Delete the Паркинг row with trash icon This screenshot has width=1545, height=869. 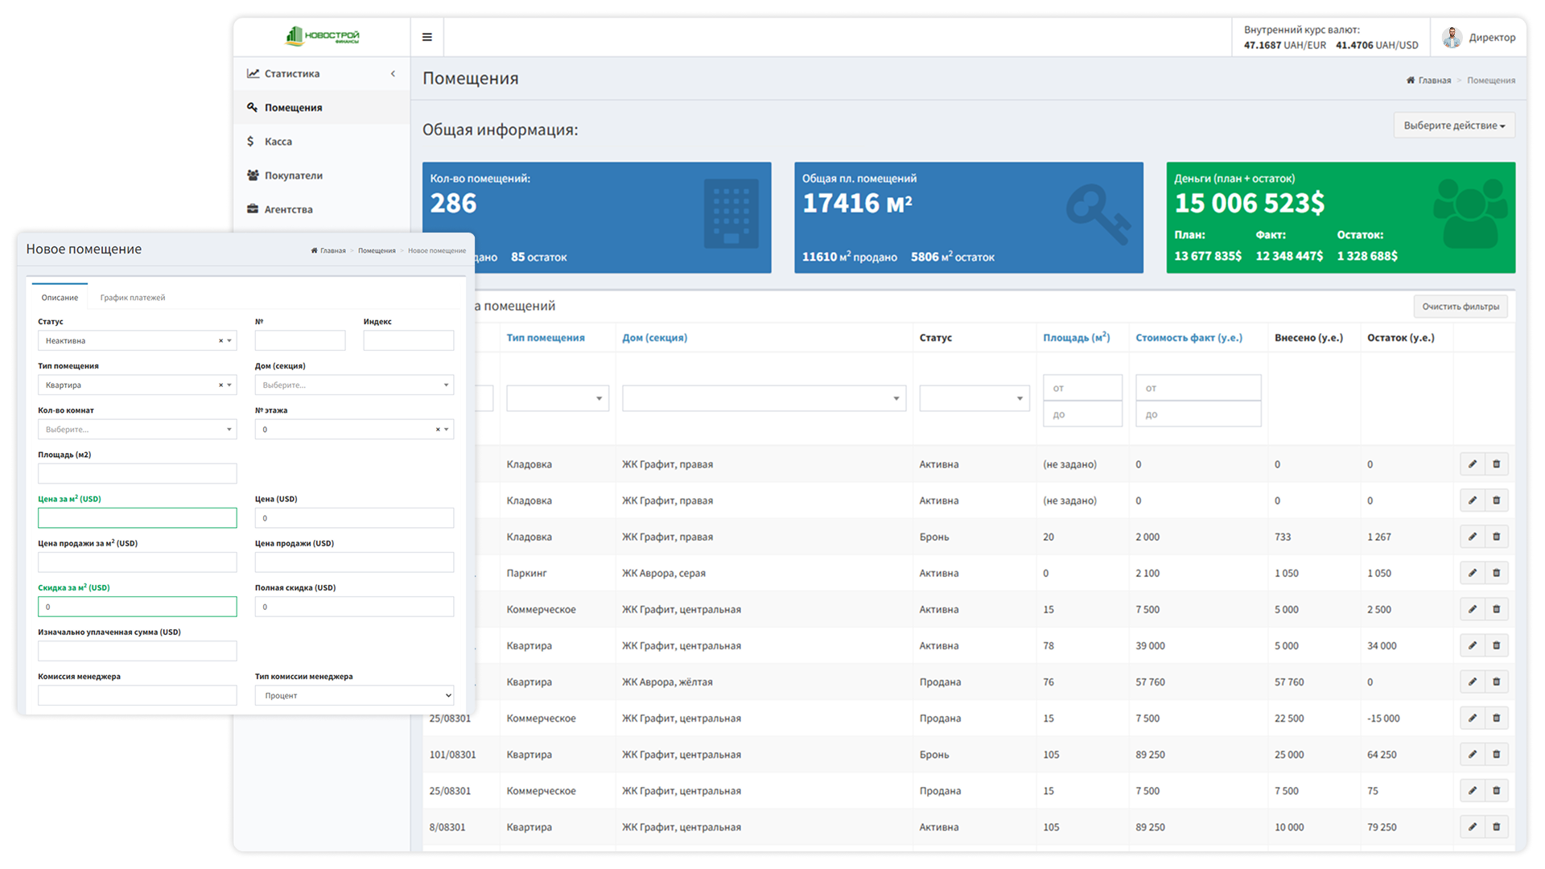coord(1496,573)
